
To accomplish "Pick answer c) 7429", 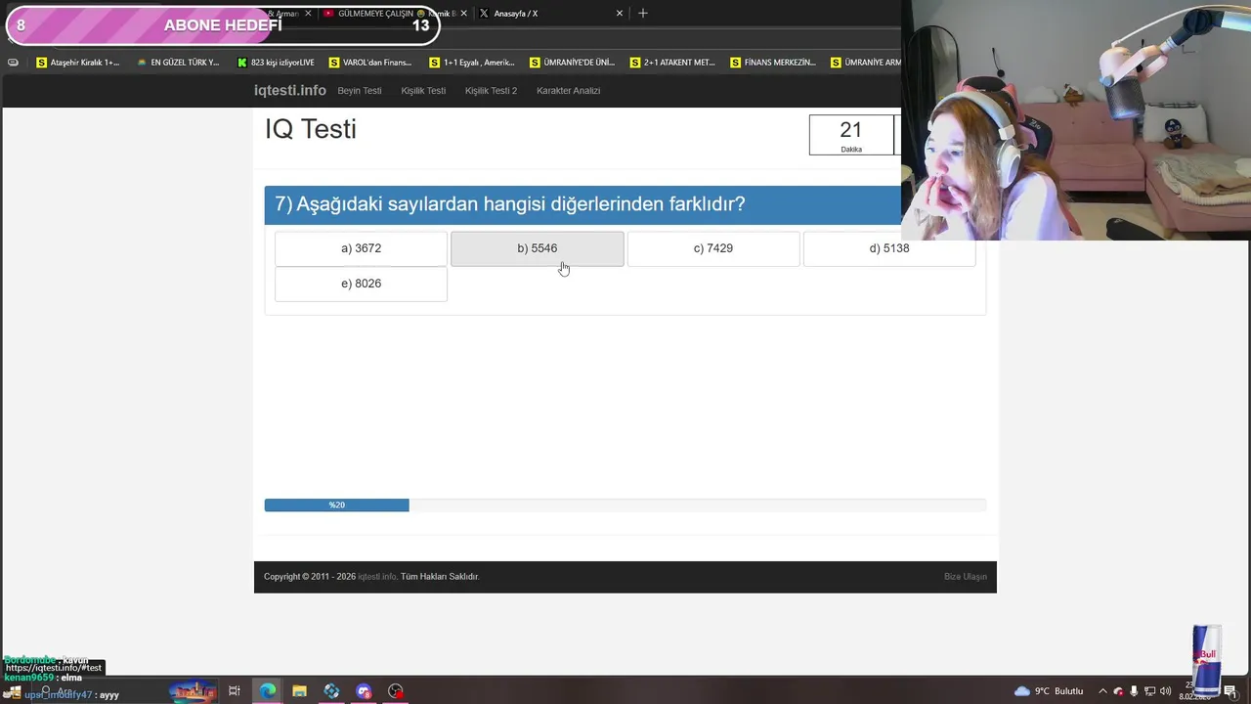I will 712,248.
